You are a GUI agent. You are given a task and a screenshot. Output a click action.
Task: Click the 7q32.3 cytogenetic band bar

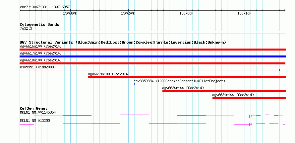[x=152, y=32]
